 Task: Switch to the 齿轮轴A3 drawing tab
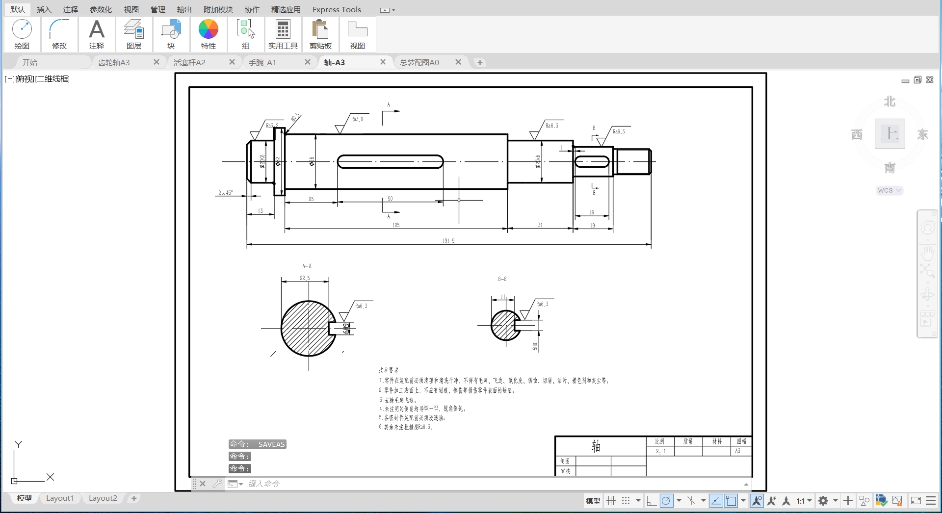tap(114, 62)
